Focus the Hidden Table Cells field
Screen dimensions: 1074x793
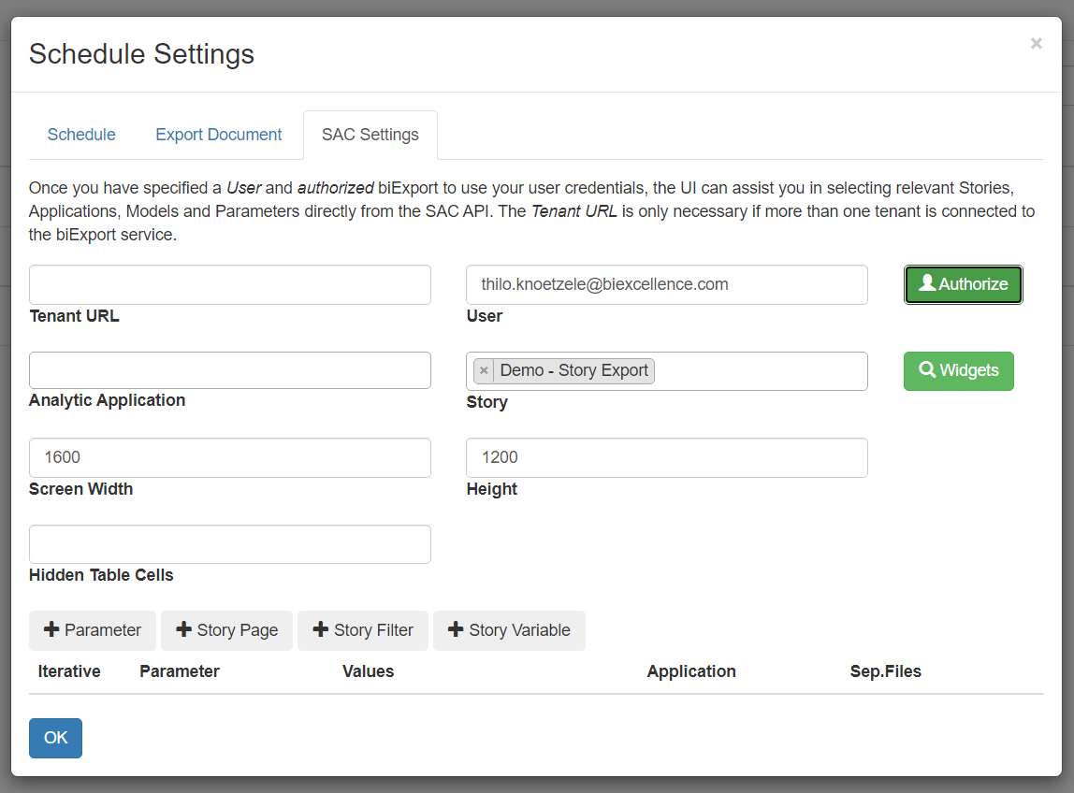pyautogui.click(x=230, y=544)
